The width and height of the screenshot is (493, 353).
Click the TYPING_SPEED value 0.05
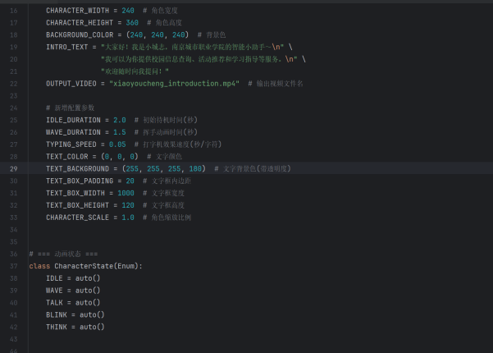point(117,144)
